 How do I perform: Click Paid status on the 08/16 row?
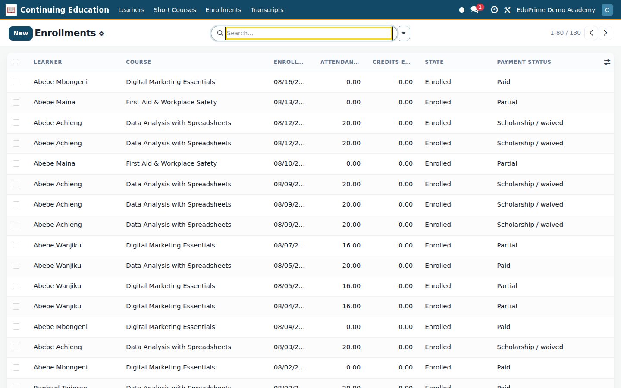pyautogui.click(x=503, y=82)
